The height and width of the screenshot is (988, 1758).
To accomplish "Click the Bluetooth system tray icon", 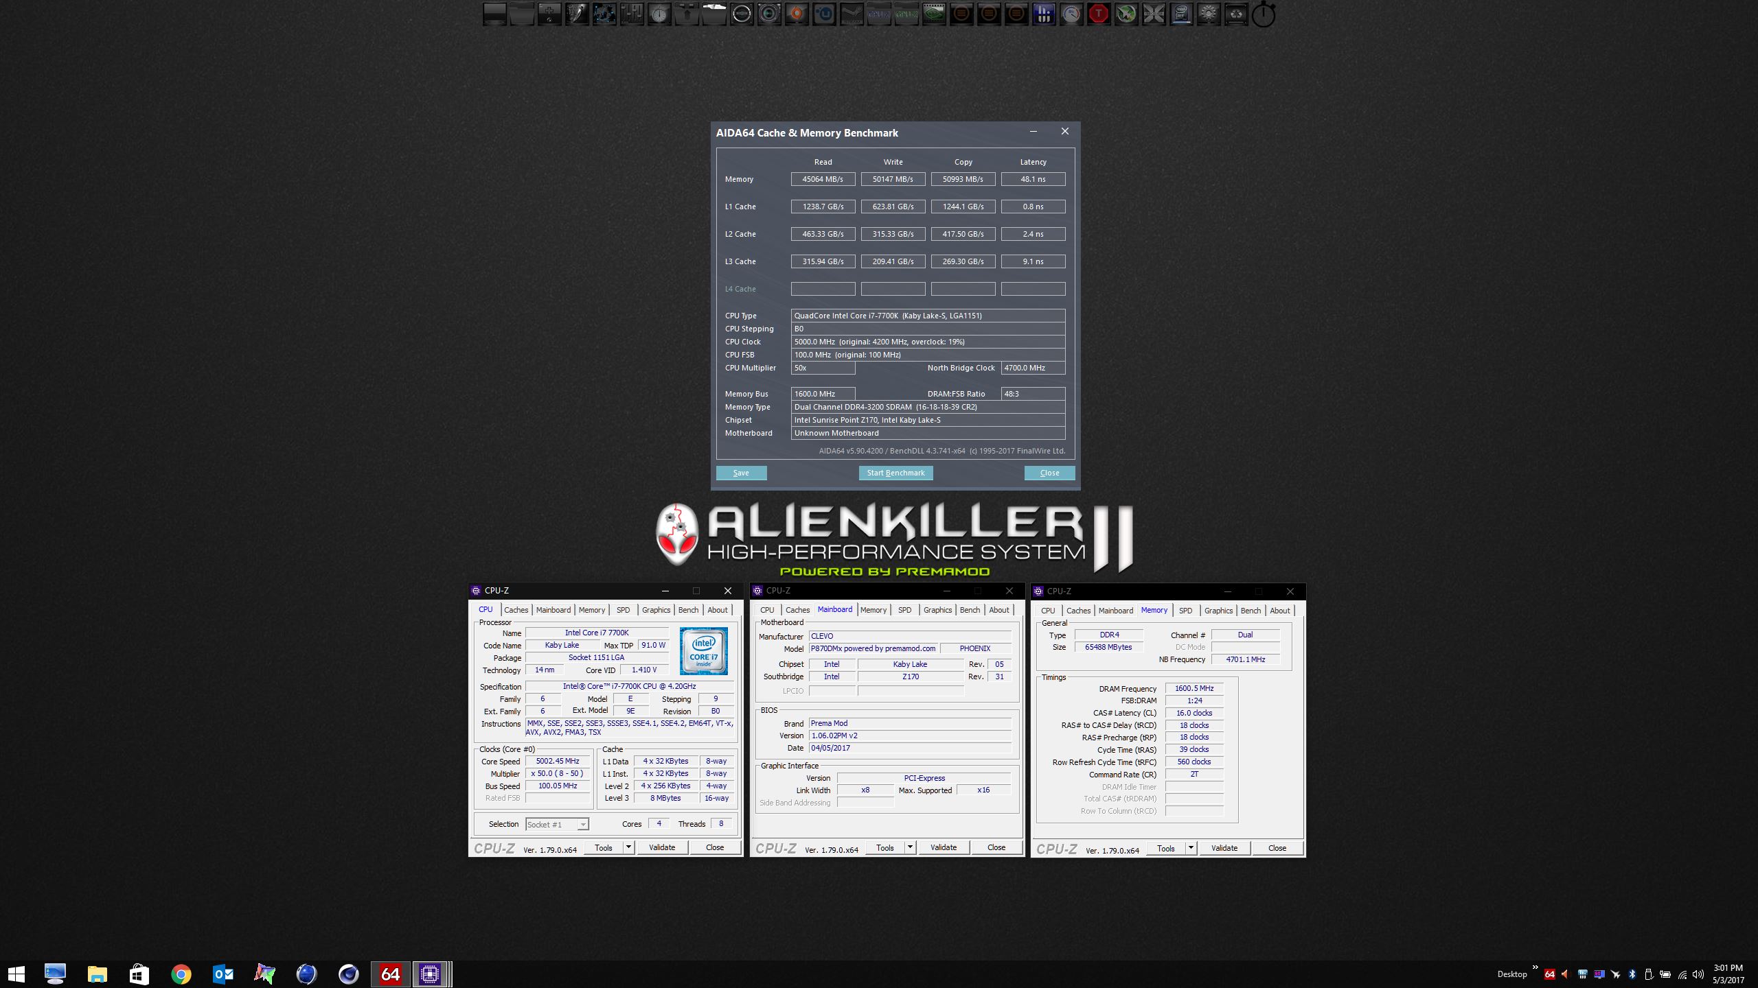I will tap(1632, 974).
